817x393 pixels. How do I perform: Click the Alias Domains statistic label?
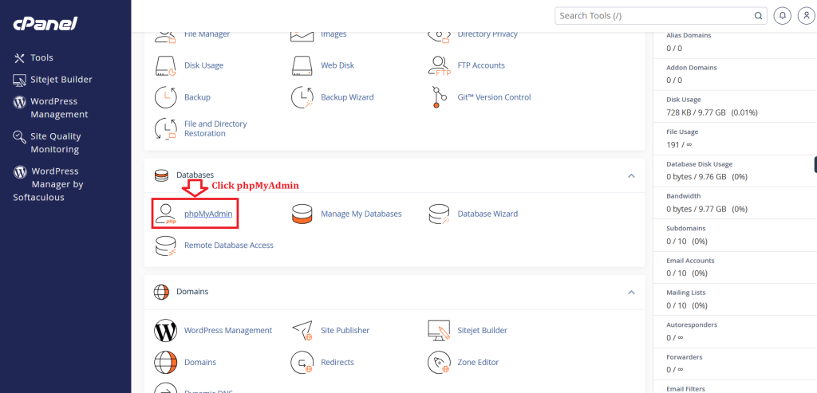[x=689, y=35]
